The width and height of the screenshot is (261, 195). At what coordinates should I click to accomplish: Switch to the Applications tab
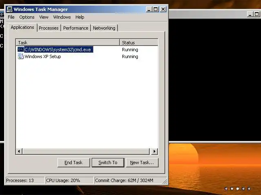[22, 27]
